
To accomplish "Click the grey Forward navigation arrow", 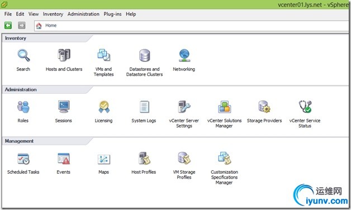I will (22, 25).
